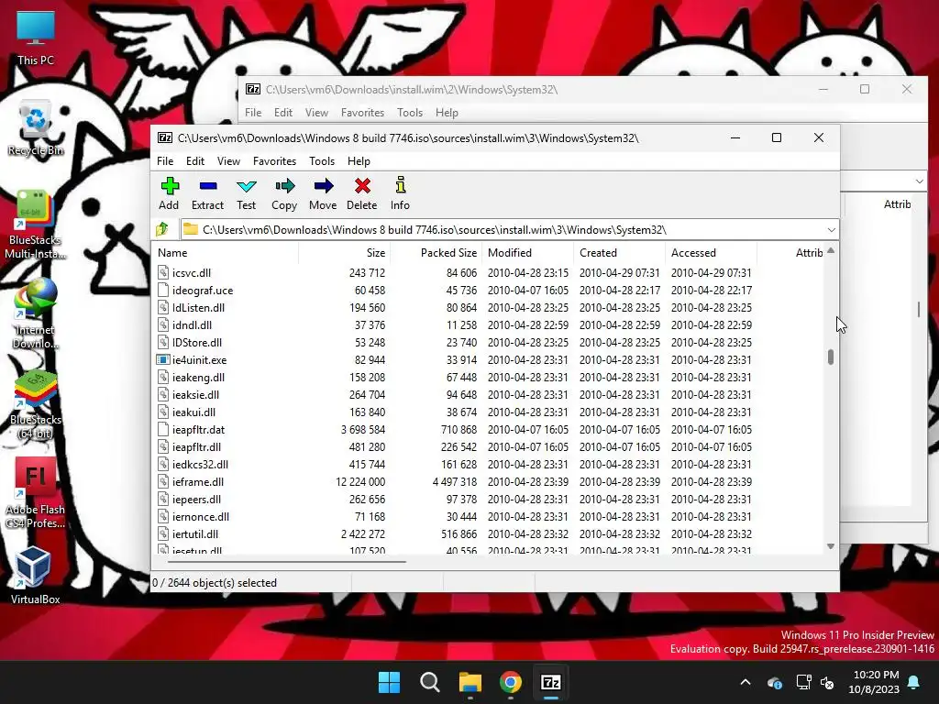The image size is (939, 704).
Task: Open Help menu in background 7-Zip window
Action: 447,113
